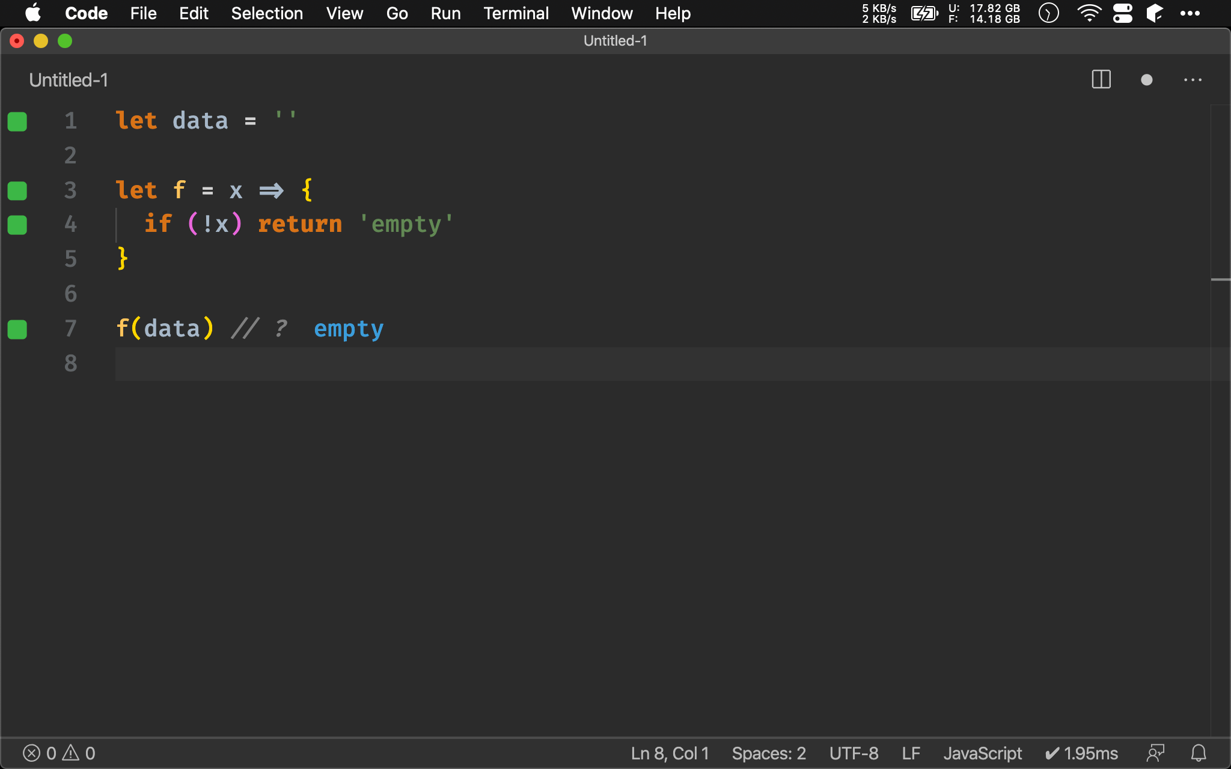Click the unsaved changes dot indicator
This screenshot has width=1231, height=769.
tap(1147, 80)
